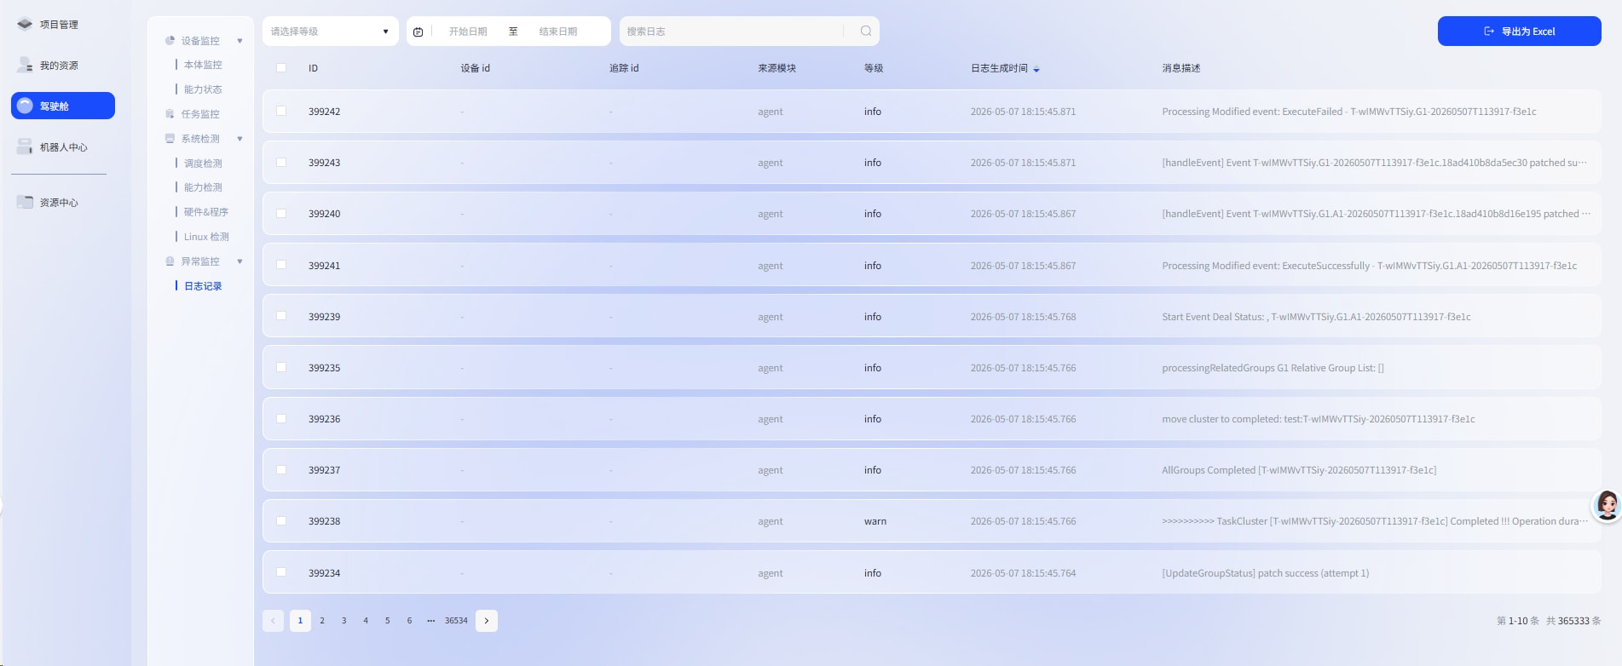Open 本体监控 menu item

point(203,64)
